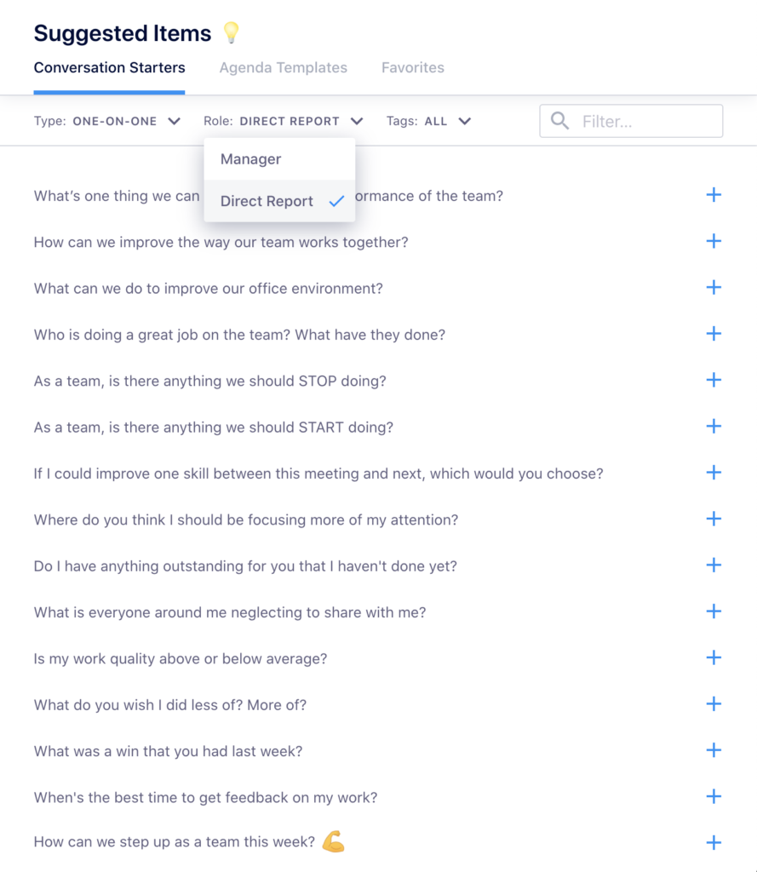
Task: Click 'What do you wish I did less of' question
Action: tap(170, 705)
